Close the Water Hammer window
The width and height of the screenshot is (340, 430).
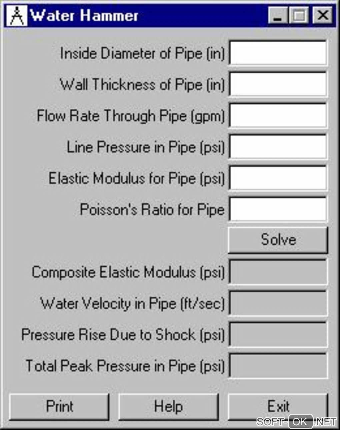322,16
